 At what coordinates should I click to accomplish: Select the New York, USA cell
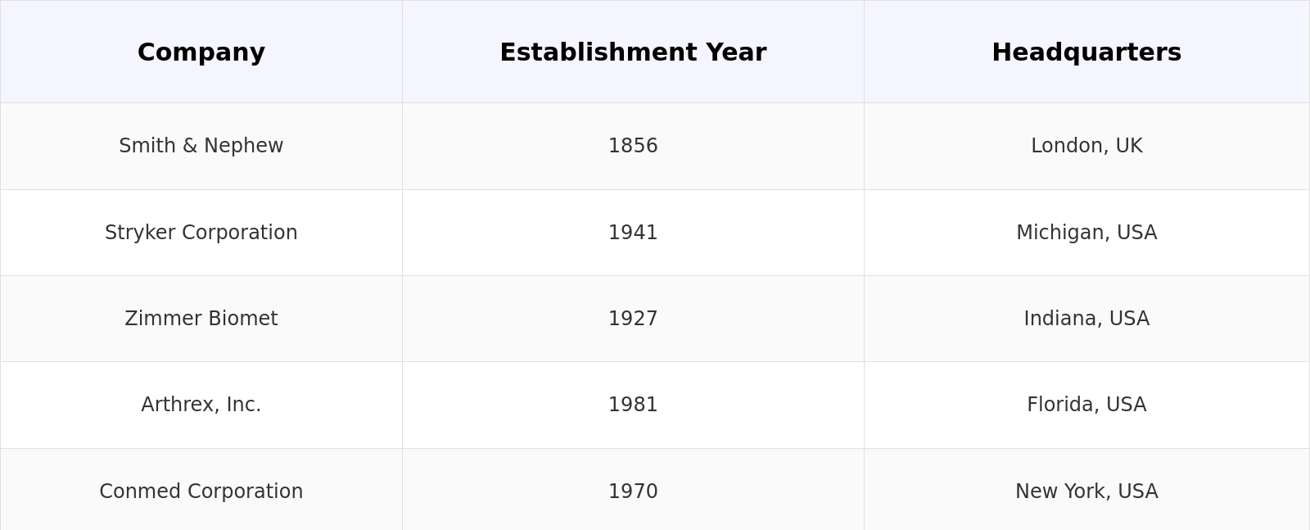(1086, 491)
